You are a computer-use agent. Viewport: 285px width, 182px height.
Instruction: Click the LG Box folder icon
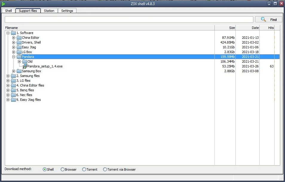coord(19,52)
